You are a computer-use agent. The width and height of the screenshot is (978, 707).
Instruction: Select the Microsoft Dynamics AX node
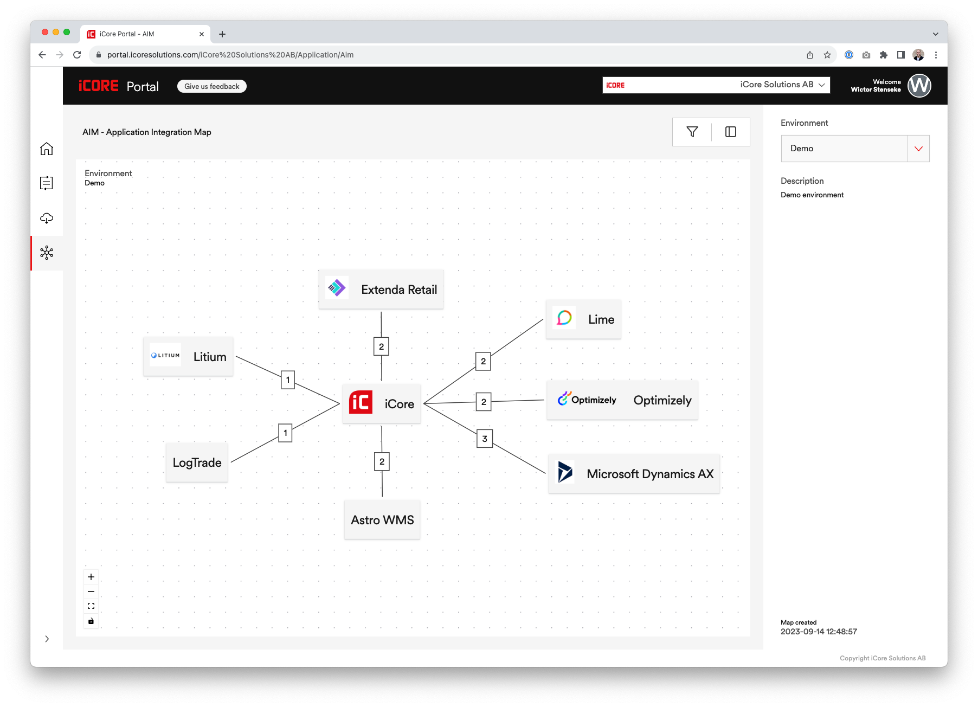click(634, 474)
